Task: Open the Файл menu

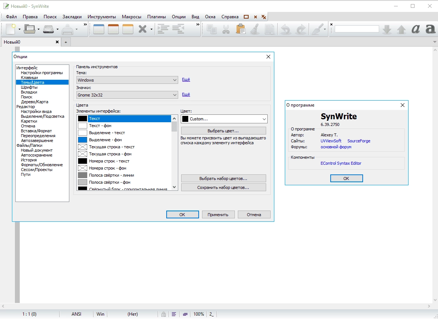Action: (x=12, y=17)
